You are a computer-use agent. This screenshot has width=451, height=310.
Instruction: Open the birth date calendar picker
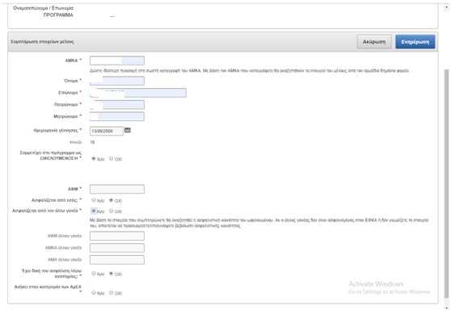(x=128, y=130)
